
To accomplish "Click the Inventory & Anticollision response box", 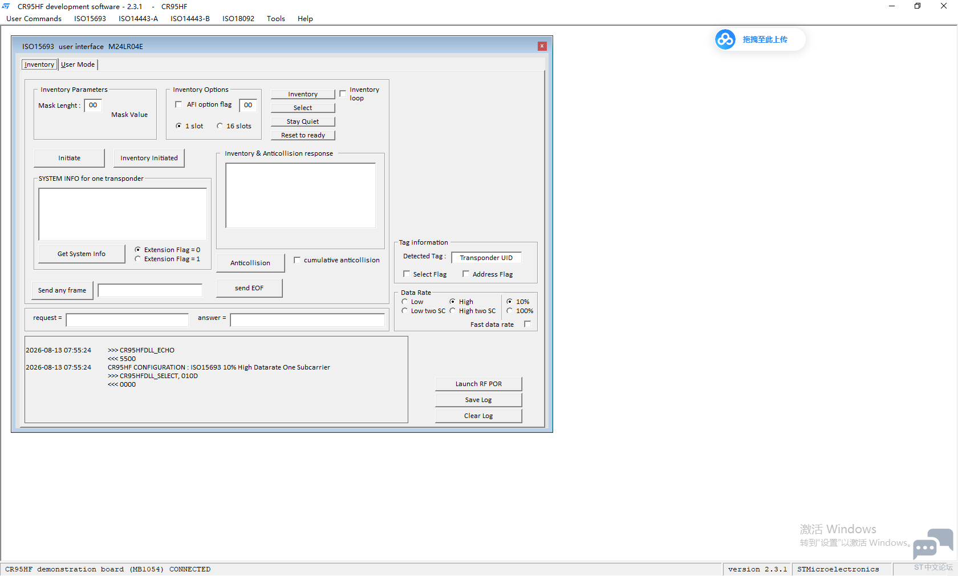I will (301, 196).
